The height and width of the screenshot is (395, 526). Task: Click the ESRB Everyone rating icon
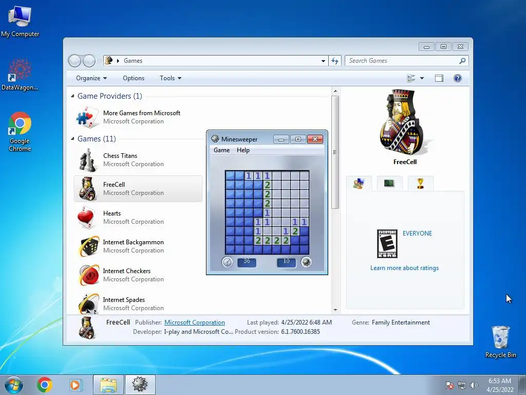click(387, 244)
